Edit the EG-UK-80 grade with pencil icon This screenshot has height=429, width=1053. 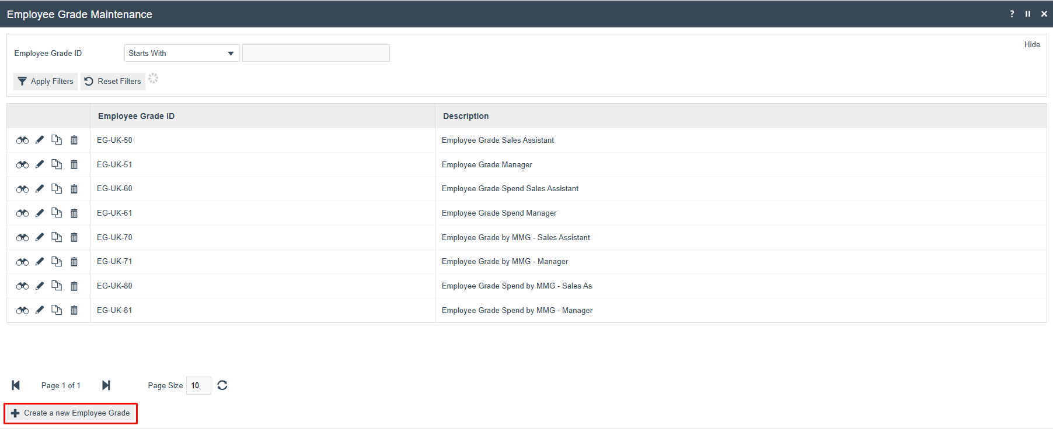[40, 286]
